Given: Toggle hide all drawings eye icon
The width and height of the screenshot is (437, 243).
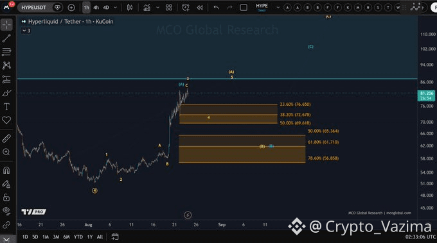Looking at the screenshot, I should coord(6,211).
